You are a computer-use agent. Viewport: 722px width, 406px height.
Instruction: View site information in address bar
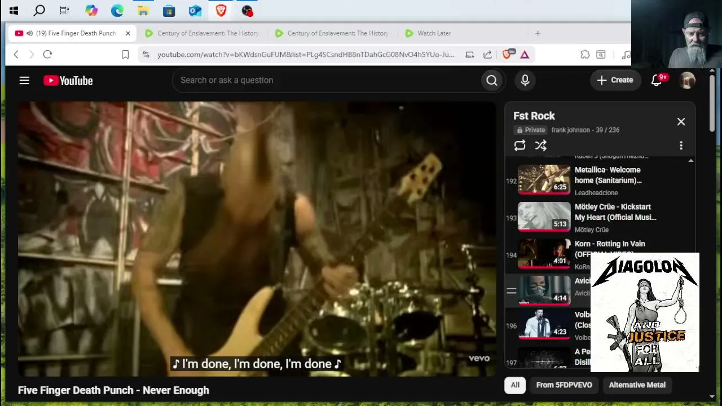[x=146, y=54]
